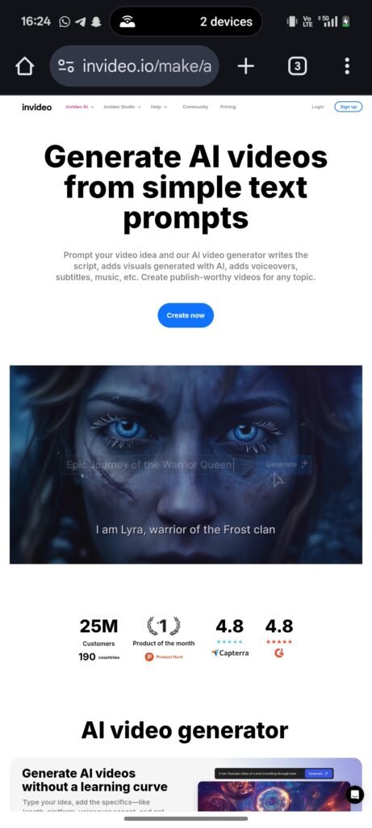Open the Community page
This screenshot has height=828, width=372.
[x=195, y=107]
